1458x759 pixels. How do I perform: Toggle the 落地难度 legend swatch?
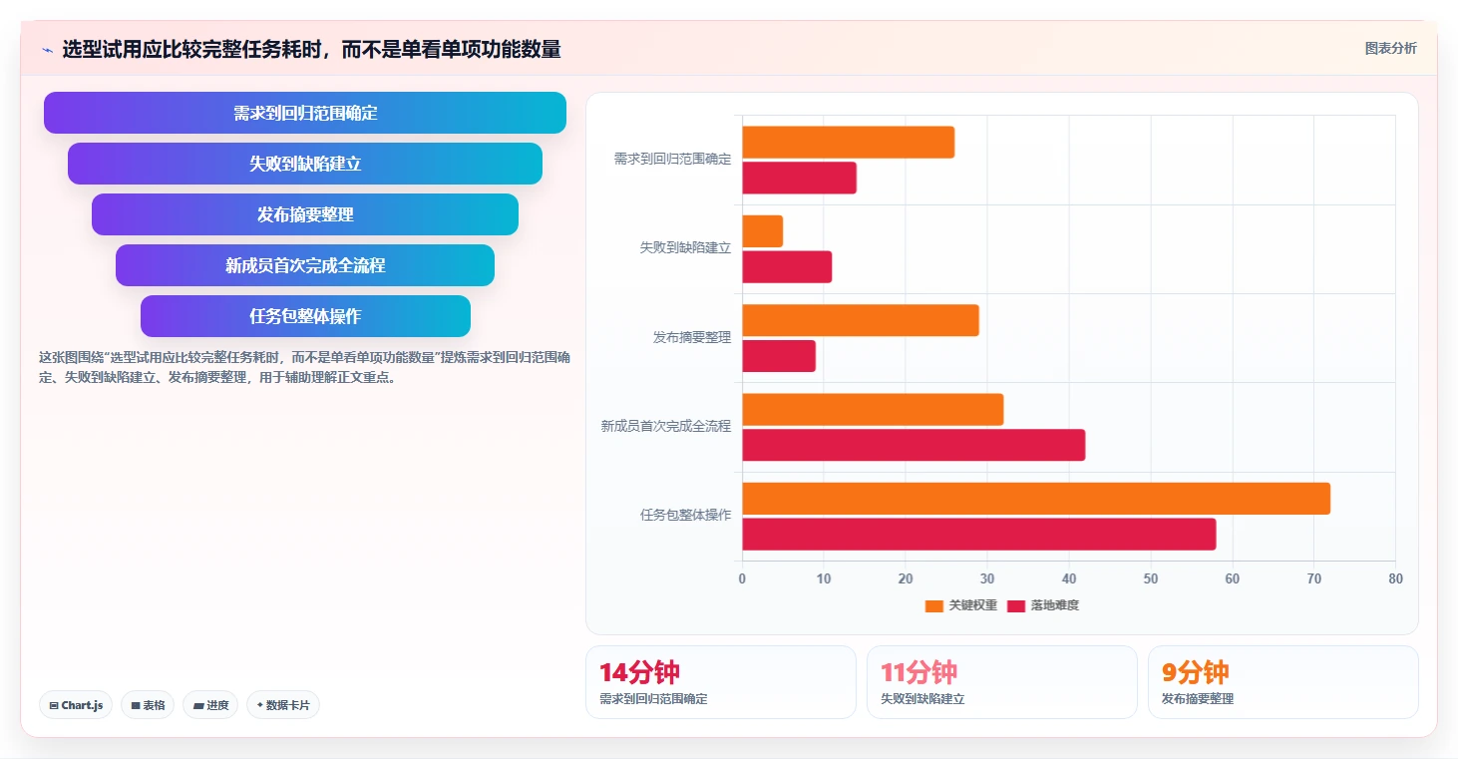tap(1016, 605)
